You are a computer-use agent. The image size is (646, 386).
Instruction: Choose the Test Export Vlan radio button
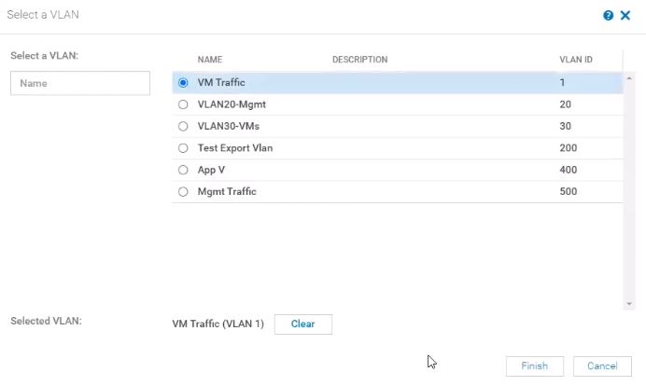tap(183, 148)
